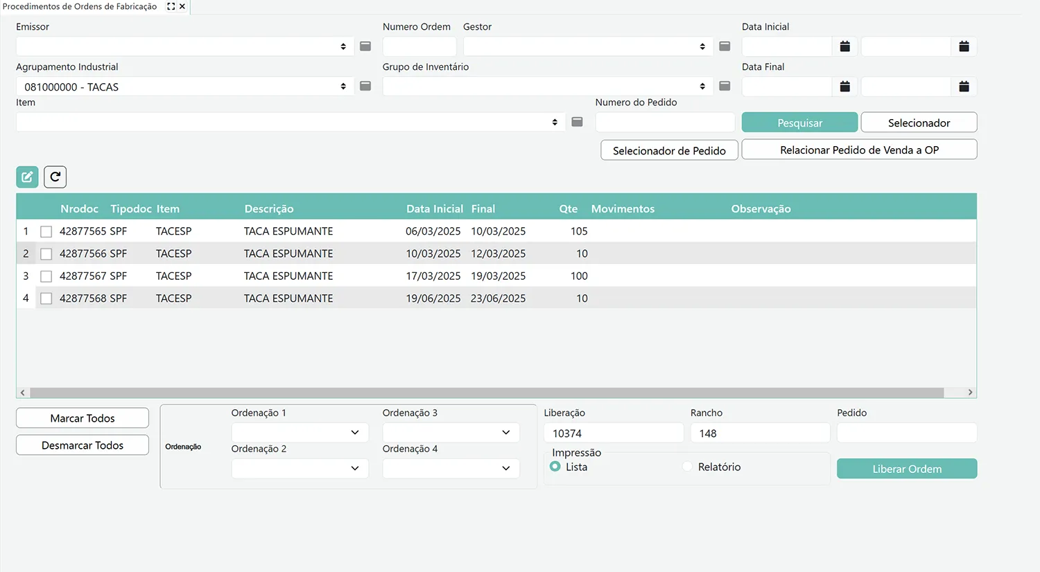This screenshot has width=1040, height=572.
Task: Click the Liberação field showing 10374
Action: (614, 433)
